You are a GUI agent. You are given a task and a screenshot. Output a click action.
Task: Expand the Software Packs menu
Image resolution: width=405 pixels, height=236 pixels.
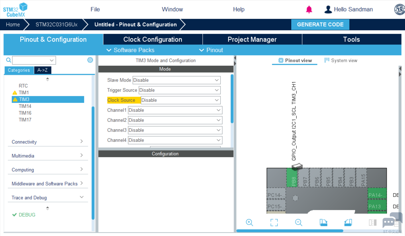coord(130,50)
